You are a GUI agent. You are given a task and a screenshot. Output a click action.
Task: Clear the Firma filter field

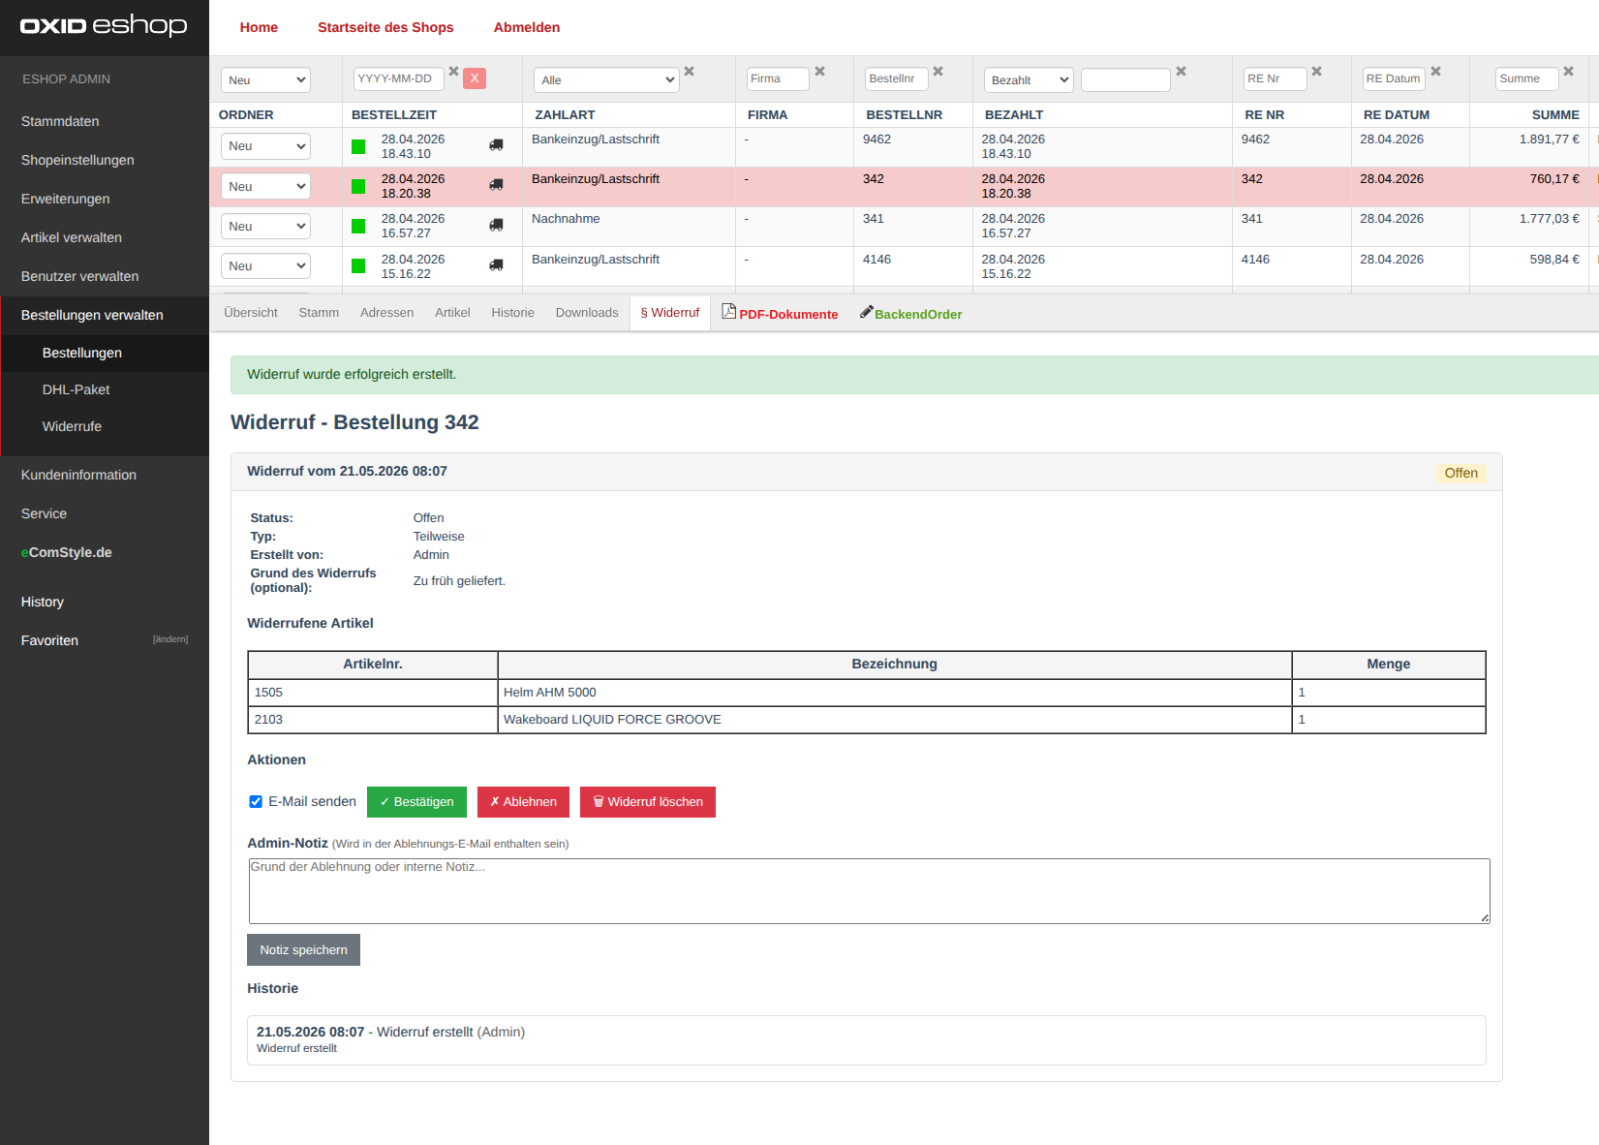pos(819,72)
